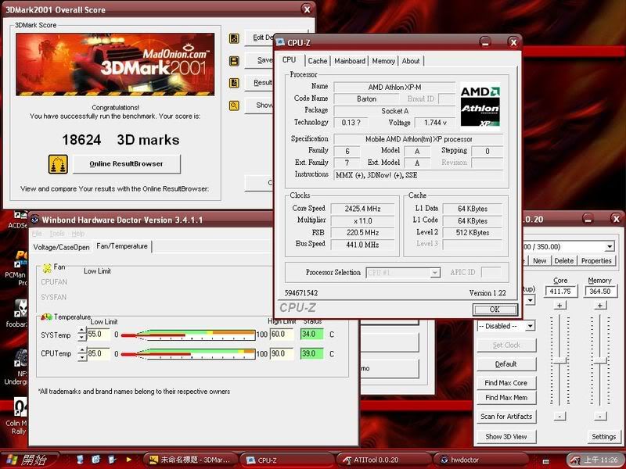The image size is (626, 469).
Task: Click the third quick launch icon in taskbar
Action: coord(112,460)
